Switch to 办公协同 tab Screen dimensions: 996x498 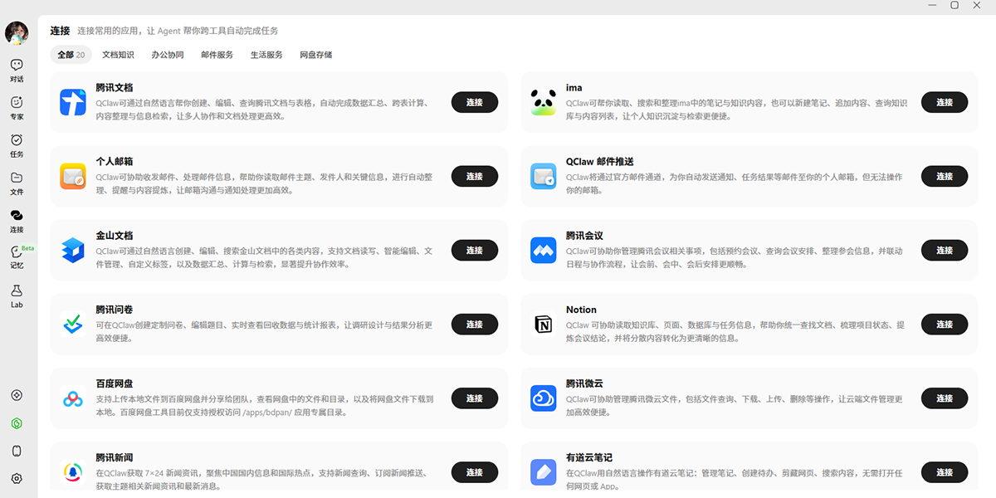168,55
